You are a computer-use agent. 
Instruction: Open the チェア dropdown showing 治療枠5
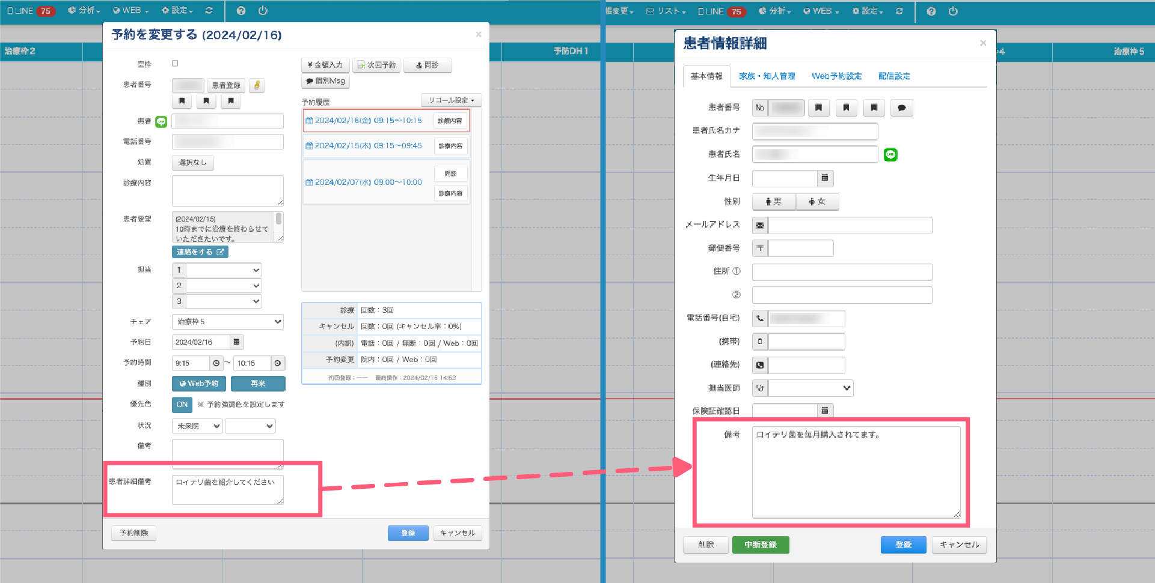[227, 322]
